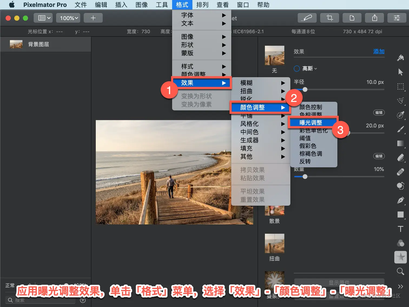Viewport: 409px width, 307px height.
Task: Click the document icon in top toolbar
Action: coord(352,18)
